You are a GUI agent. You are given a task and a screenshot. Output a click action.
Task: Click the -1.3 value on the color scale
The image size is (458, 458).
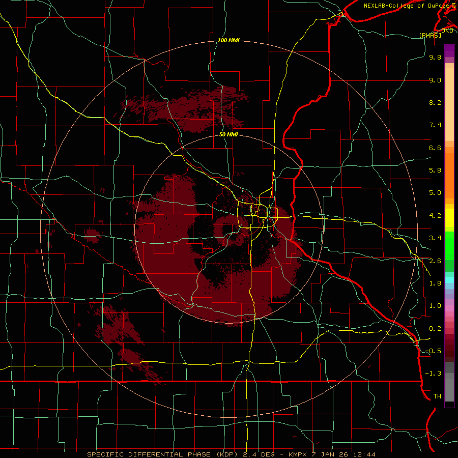point(433,374)
